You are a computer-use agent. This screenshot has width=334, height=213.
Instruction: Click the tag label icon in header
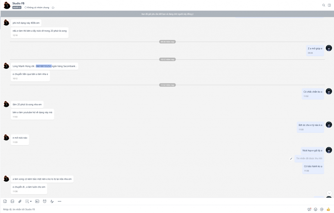(53, 8)
